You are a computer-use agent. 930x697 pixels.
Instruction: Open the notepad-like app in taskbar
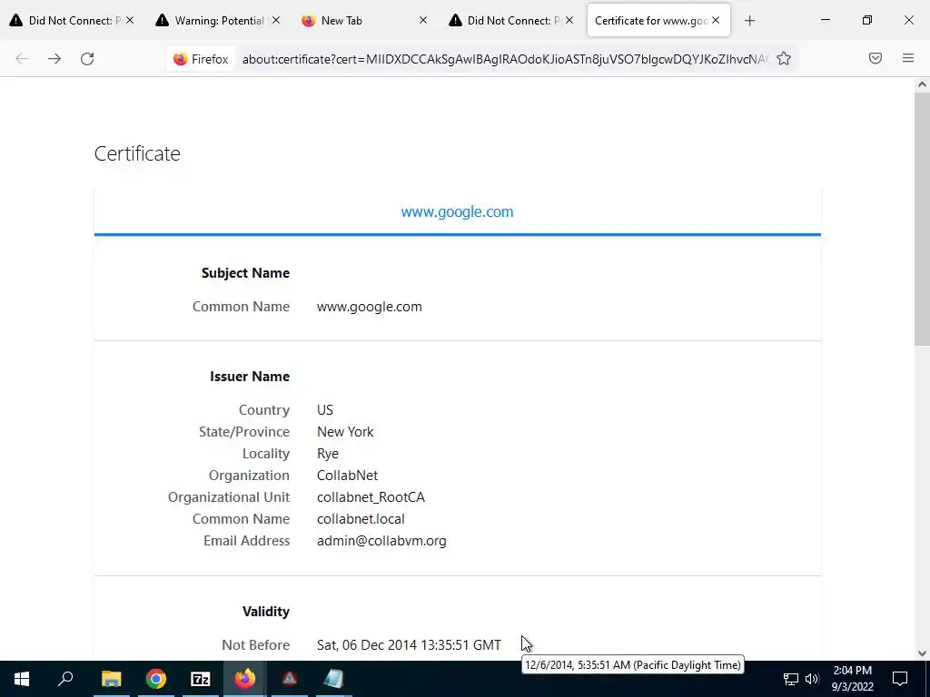pyautogui.click(x=334, y=679)
